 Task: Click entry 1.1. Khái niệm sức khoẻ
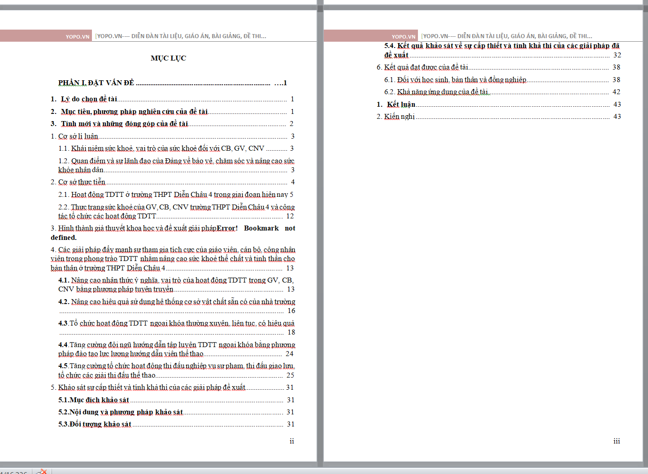176,148
